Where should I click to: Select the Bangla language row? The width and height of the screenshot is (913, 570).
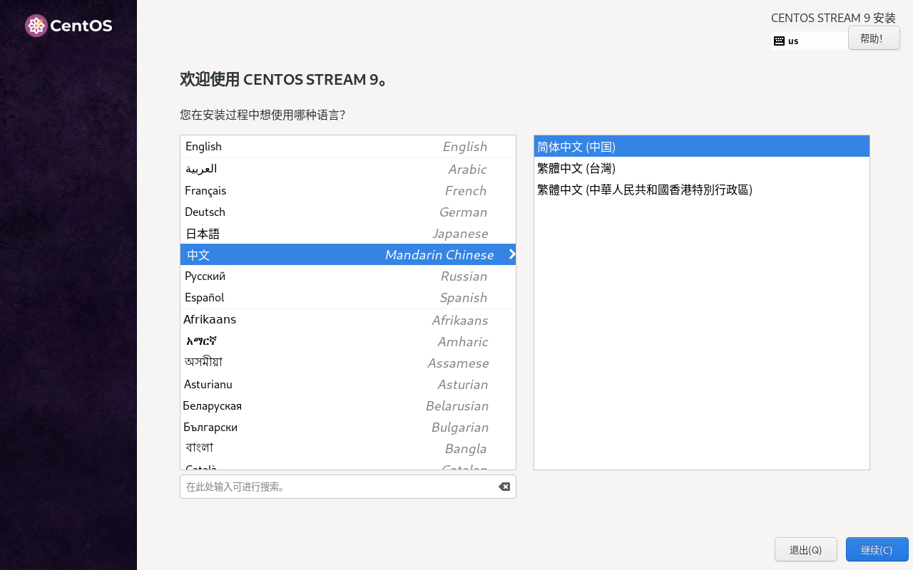[x=348, y=448]
